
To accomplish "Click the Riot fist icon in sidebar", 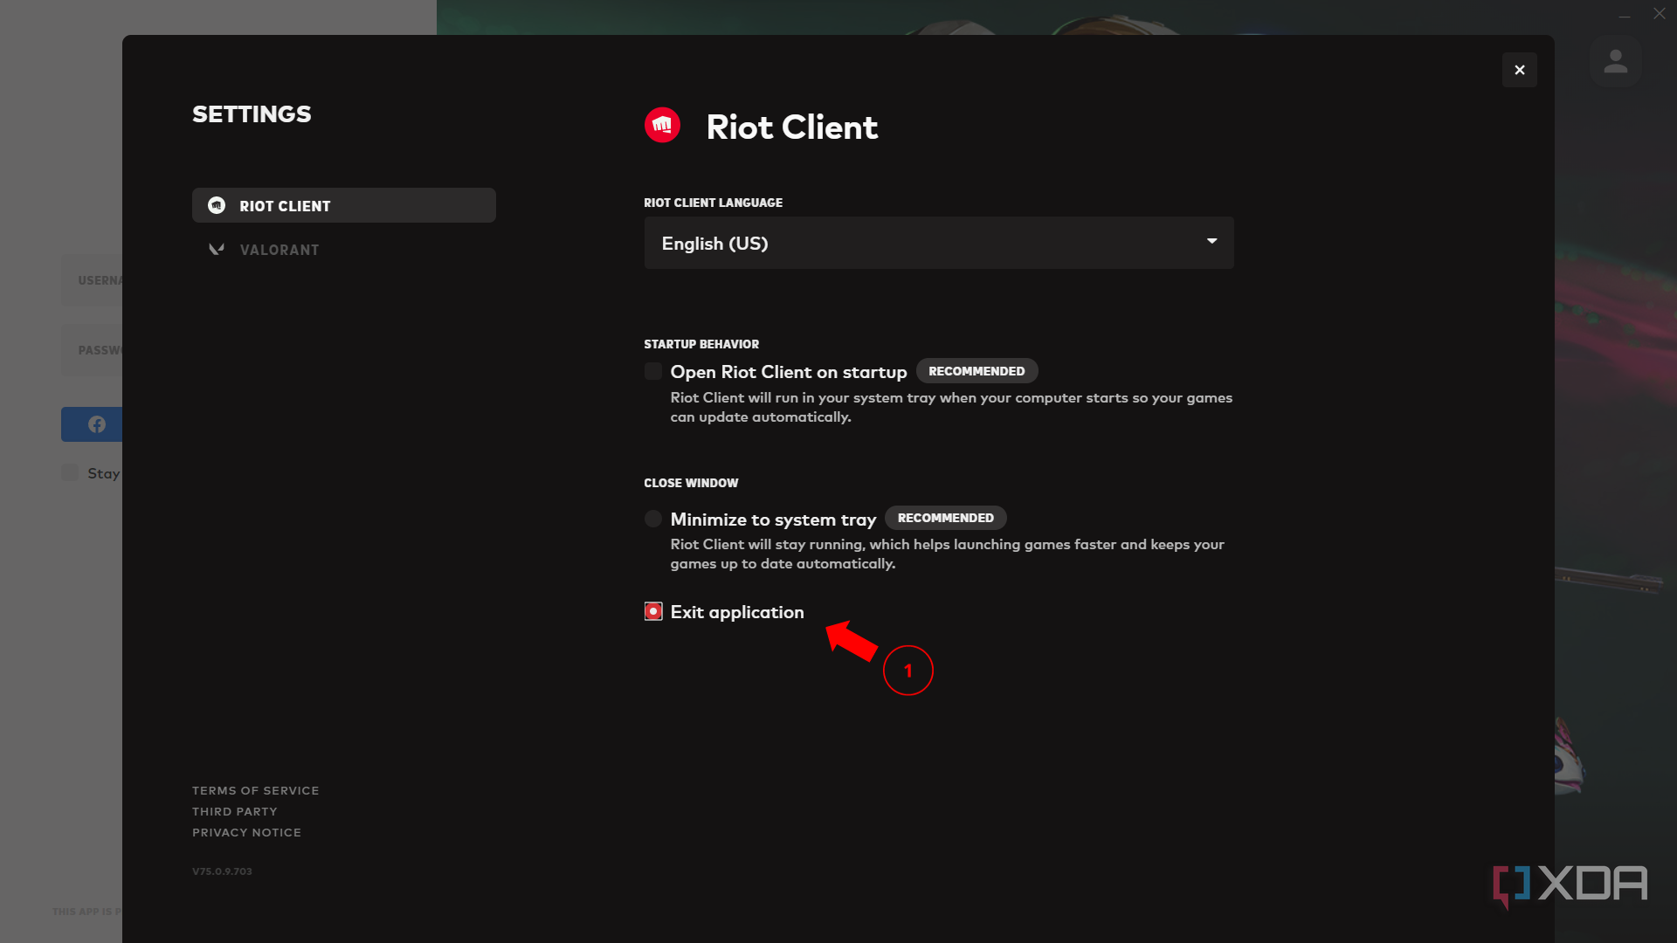I will tap(217, 205).
